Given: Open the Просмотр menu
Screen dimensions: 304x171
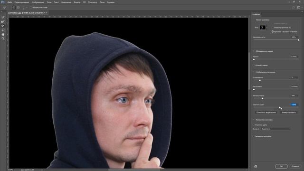Looking at the screenshot, I should point(93,2).
